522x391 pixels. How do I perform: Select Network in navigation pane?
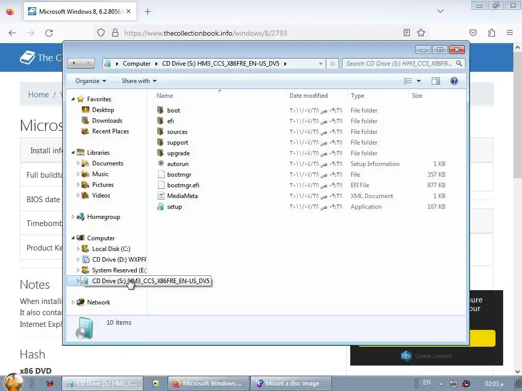98,302
